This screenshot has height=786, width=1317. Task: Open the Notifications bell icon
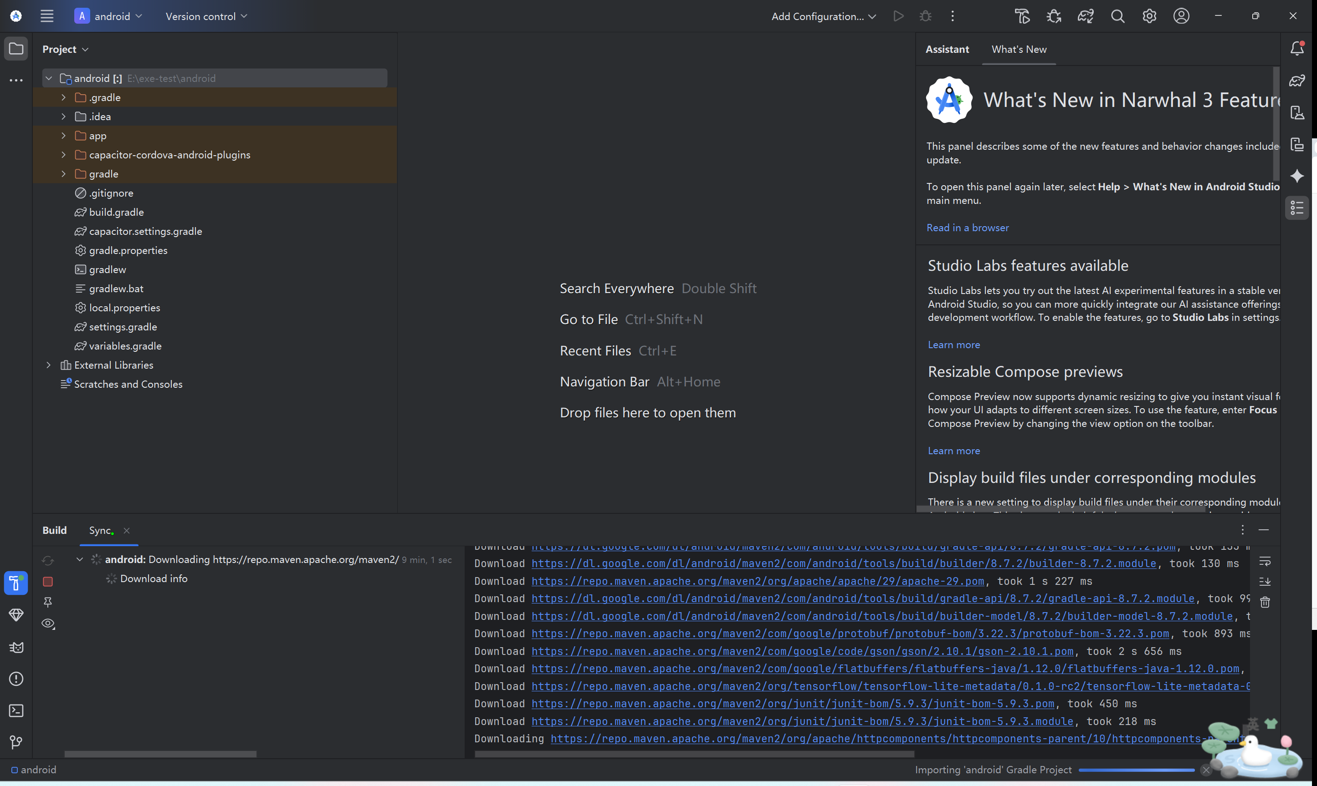(x=1297, y=49)
